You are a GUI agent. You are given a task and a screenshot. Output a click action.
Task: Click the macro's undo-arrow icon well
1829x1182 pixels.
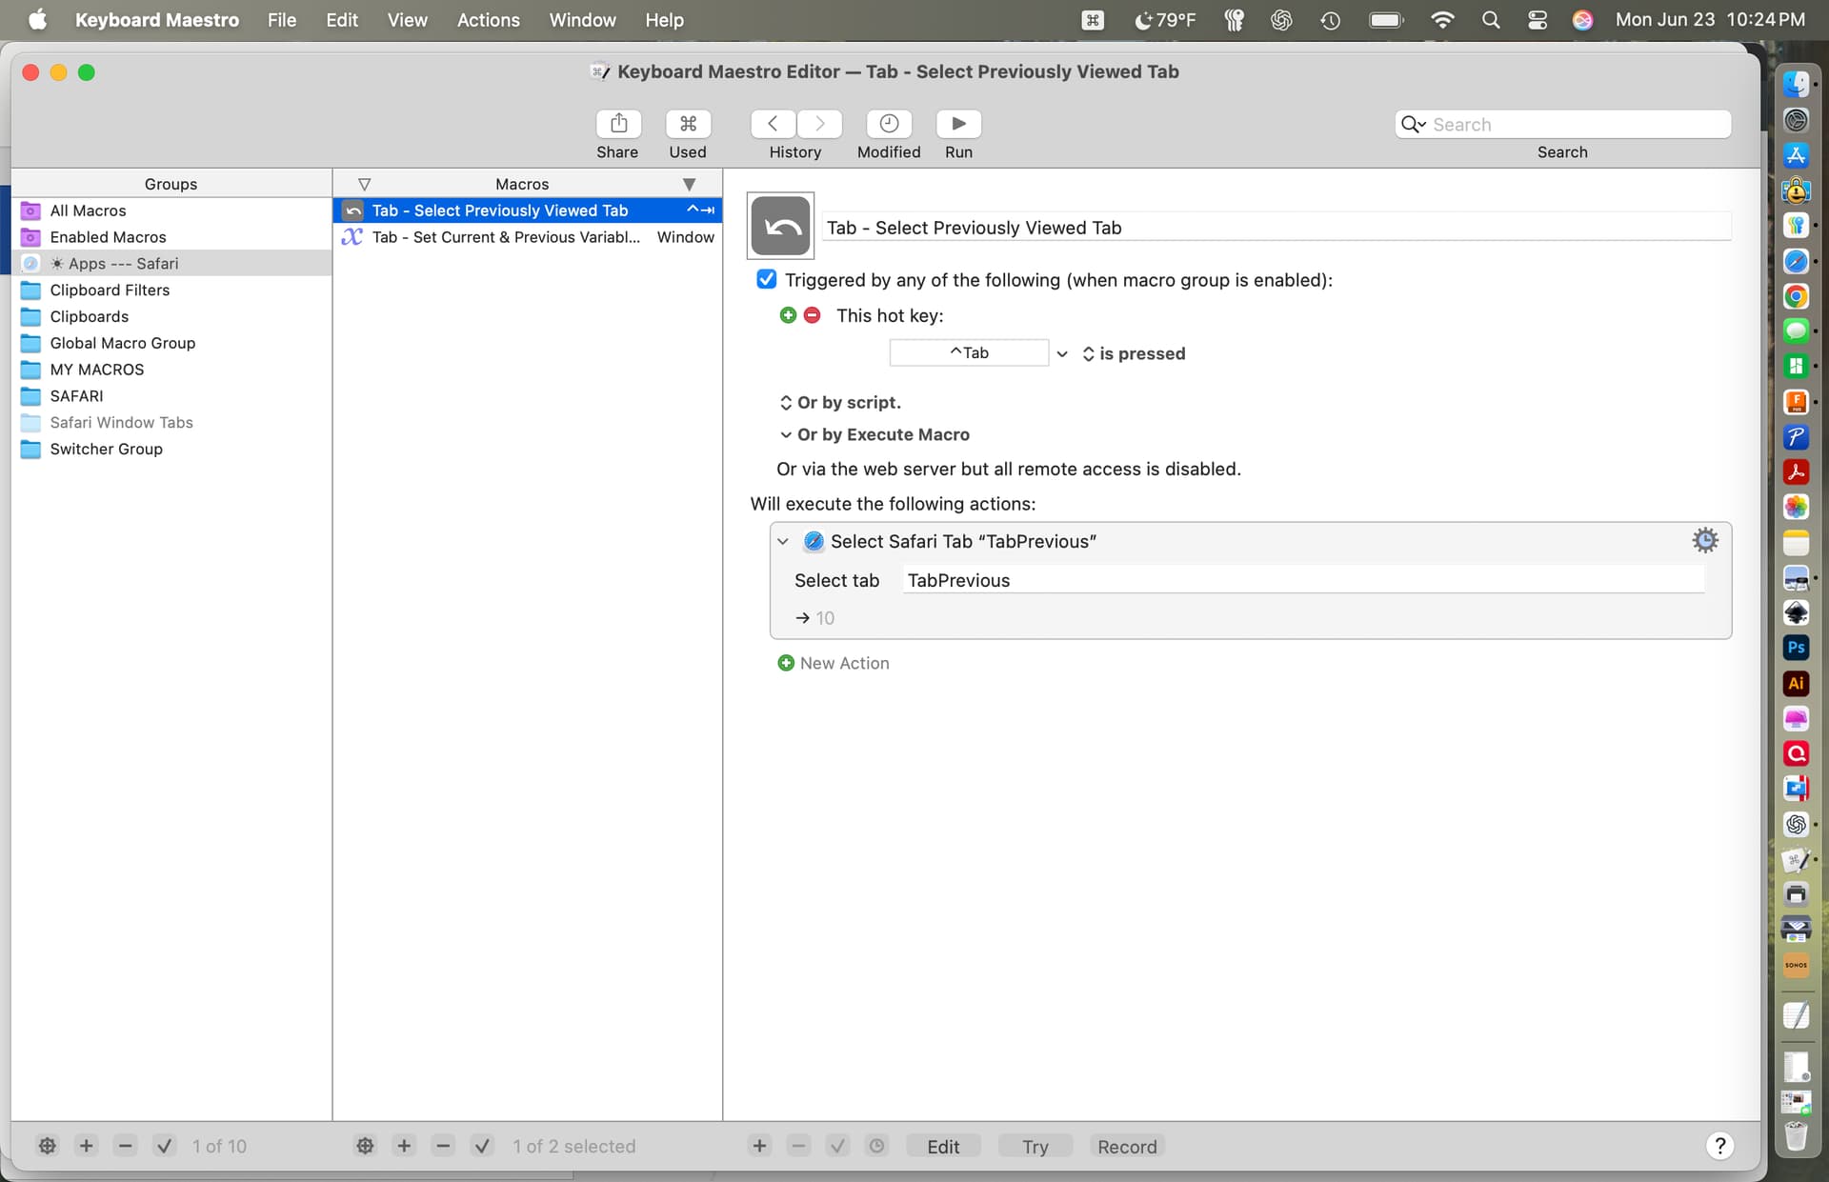[781, 227]
